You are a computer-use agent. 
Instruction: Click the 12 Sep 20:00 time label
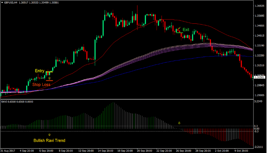click(86, 151)
